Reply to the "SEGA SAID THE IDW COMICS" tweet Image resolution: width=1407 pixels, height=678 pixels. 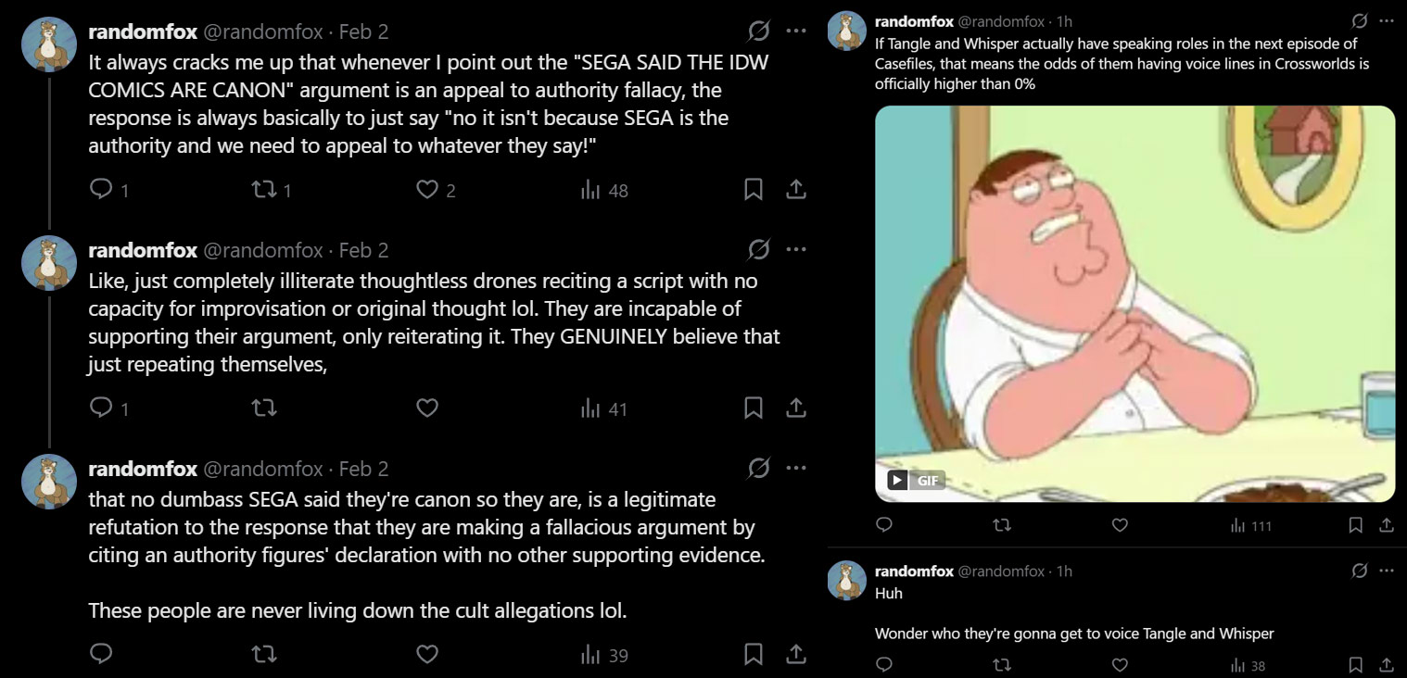tap(101, 190)
